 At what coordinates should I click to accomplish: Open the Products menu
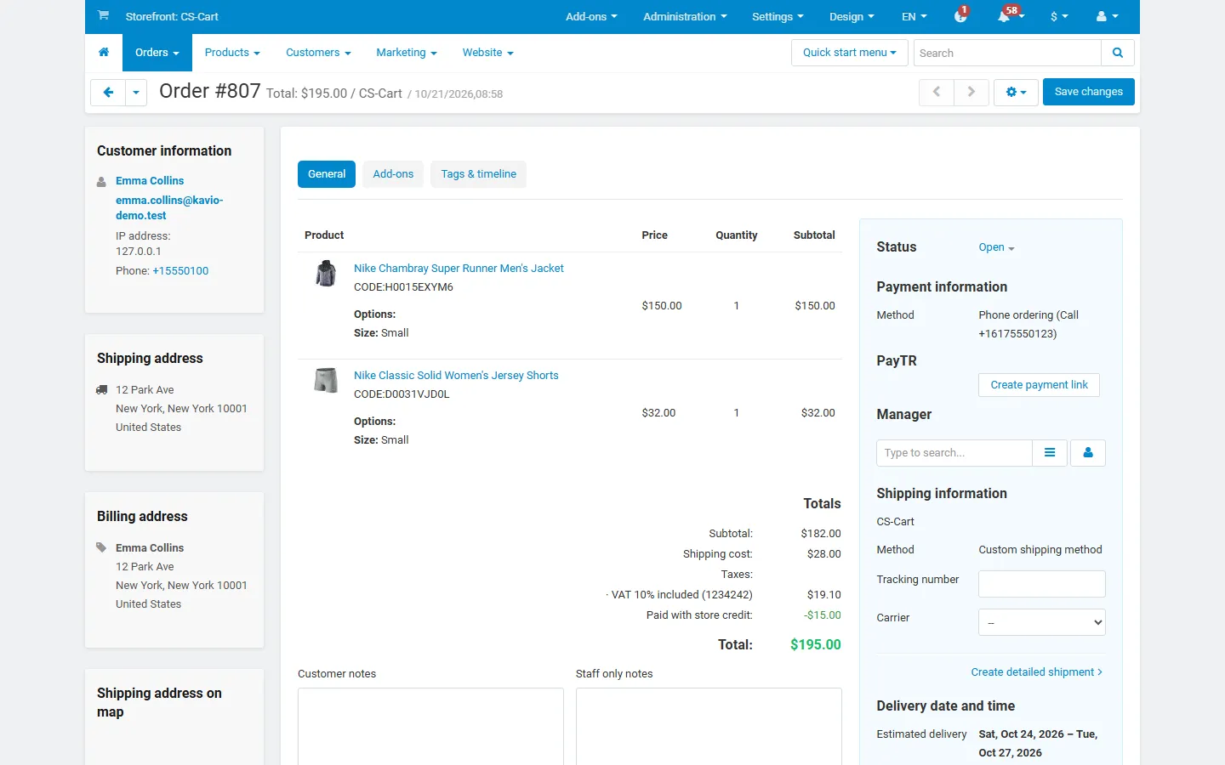pyautogui.click(x=232, y=53)
